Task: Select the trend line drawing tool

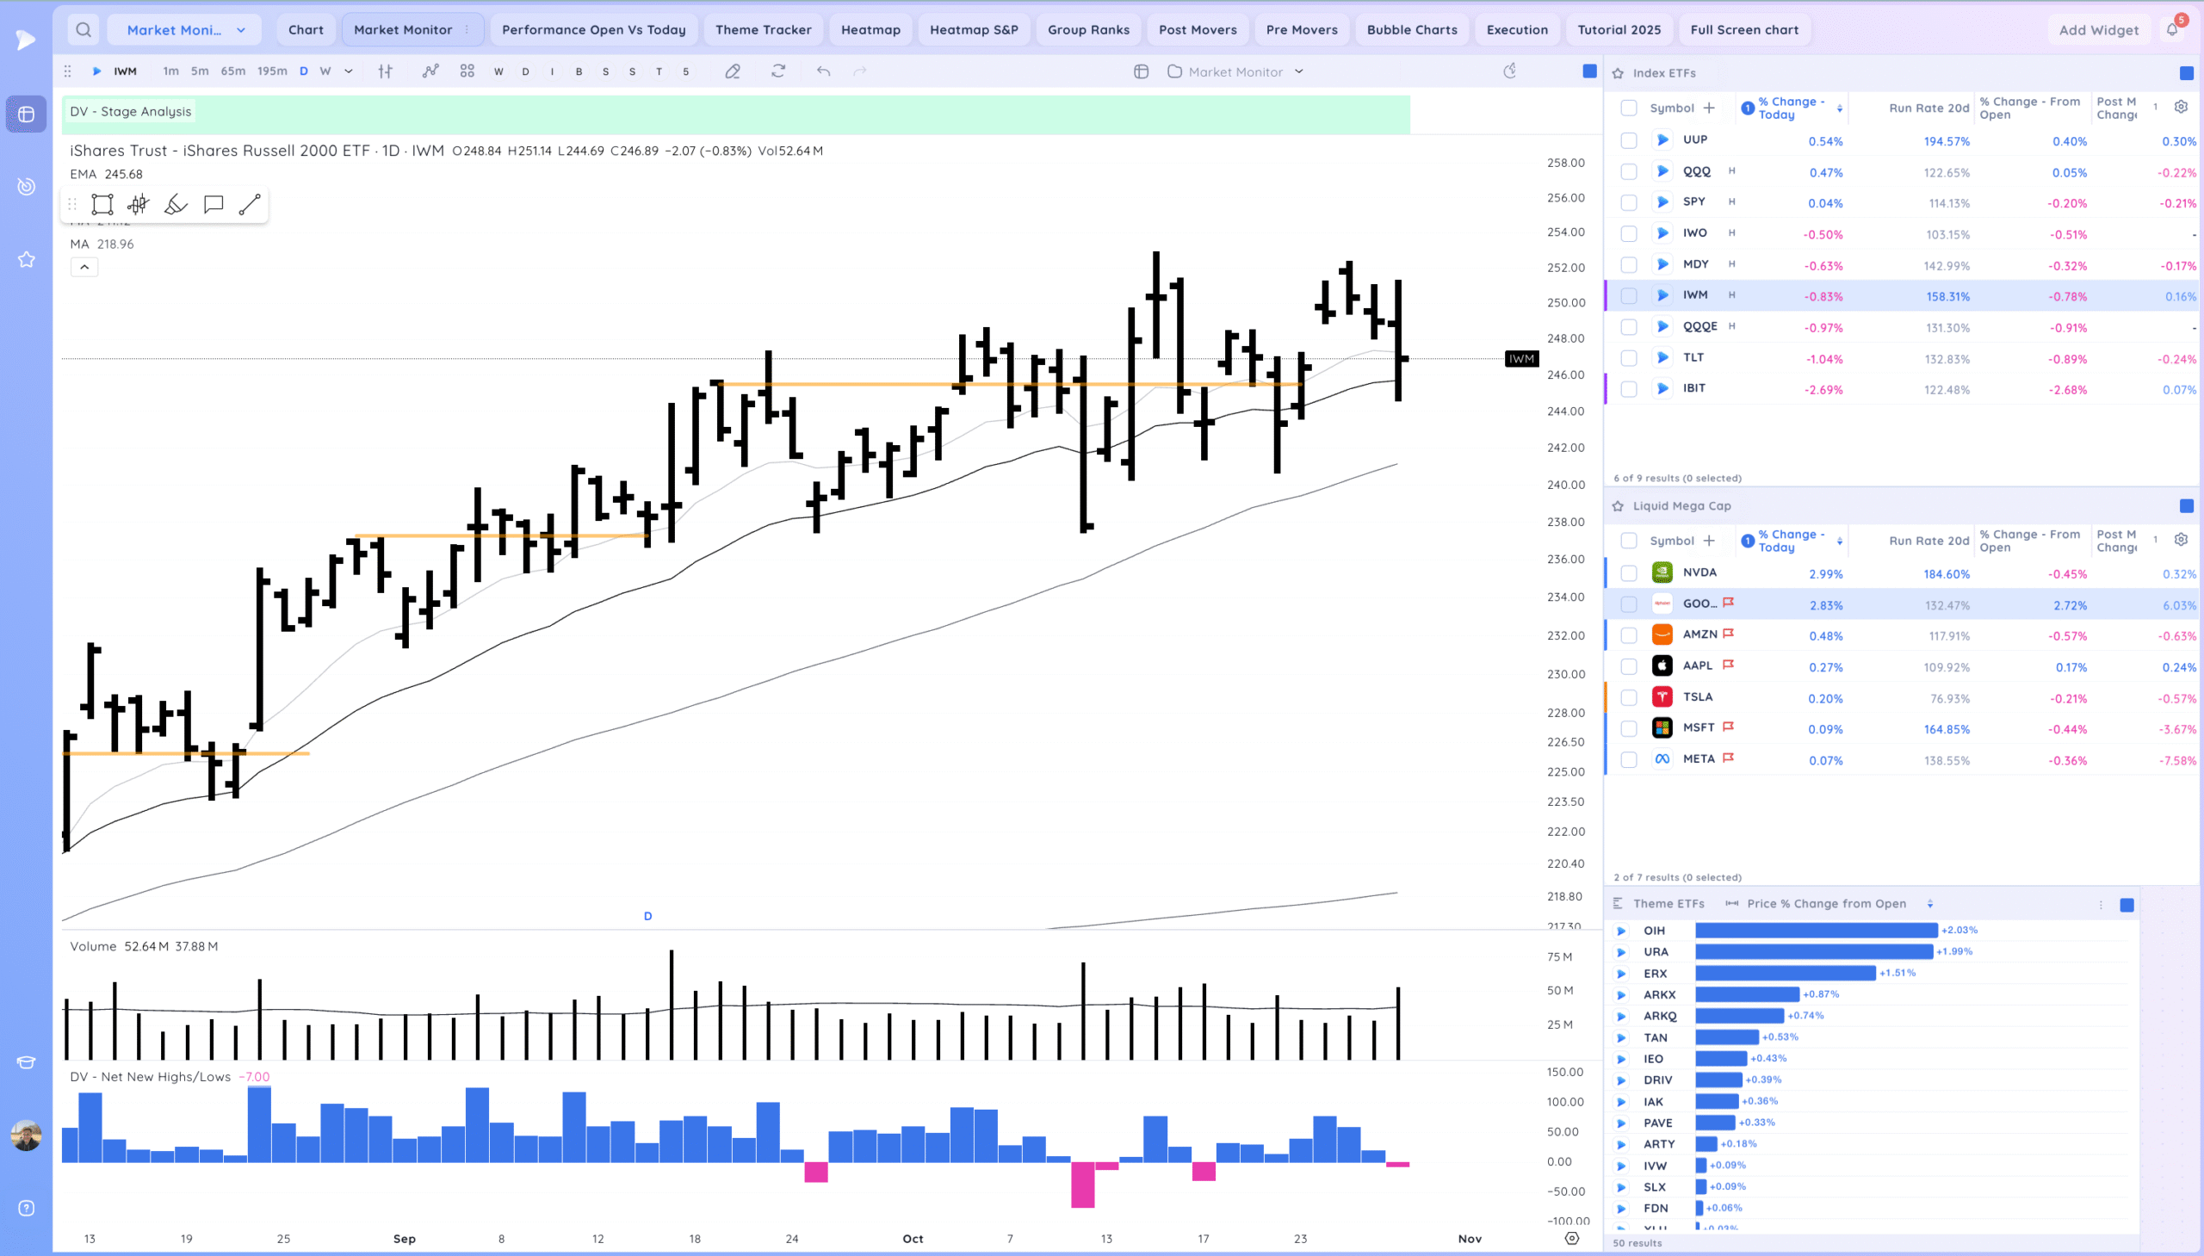Action: (250, 204)
